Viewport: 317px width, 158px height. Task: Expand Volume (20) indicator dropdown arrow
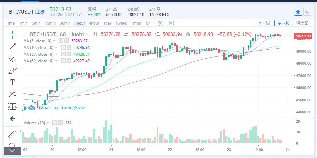pos(48,123)
